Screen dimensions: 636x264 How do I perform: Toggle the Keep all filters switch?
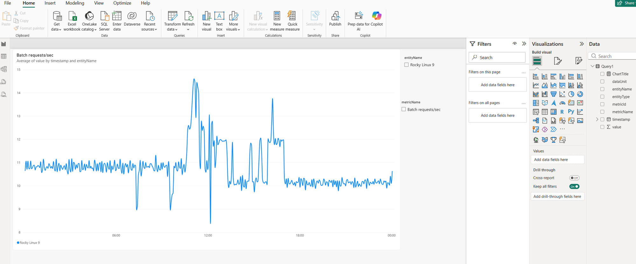pyautogui.click(x=574, y=187)
